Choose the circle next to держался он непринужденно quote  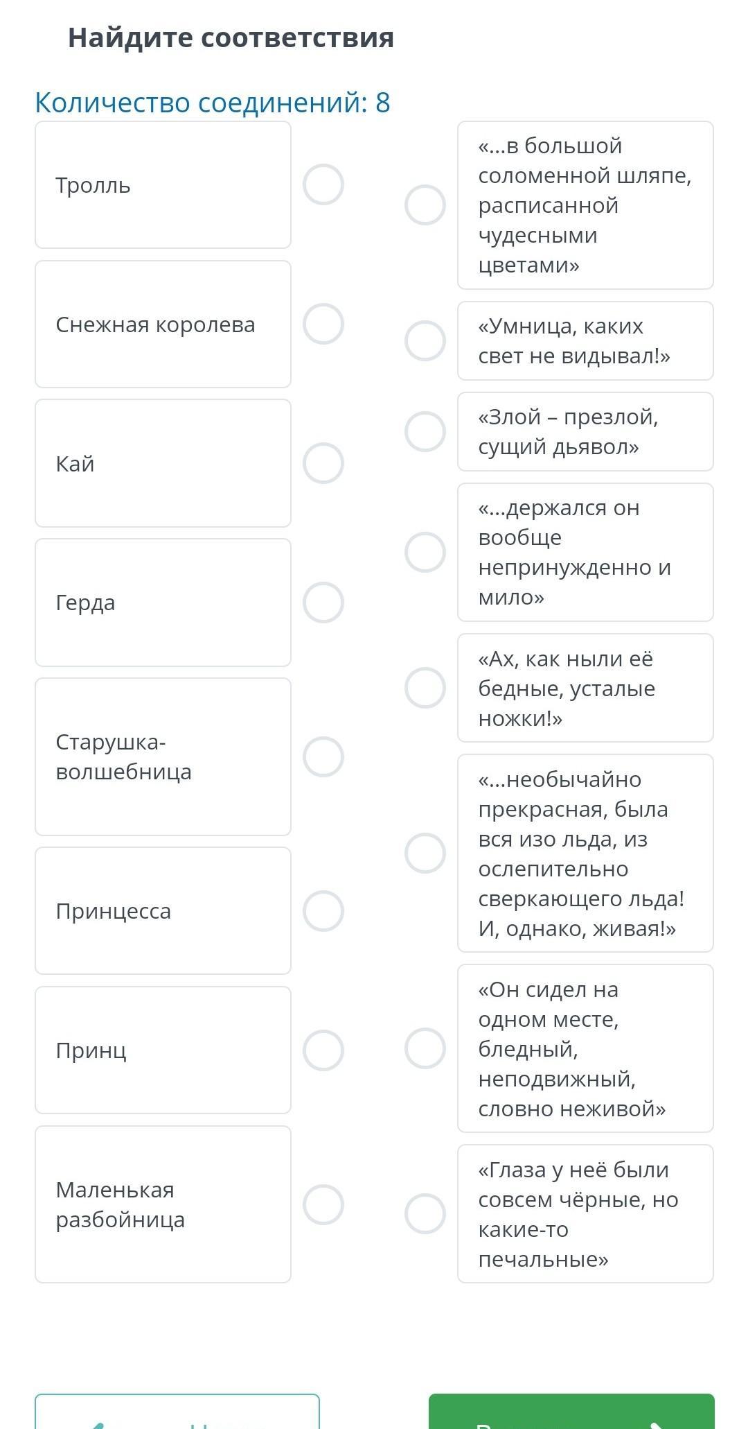[x=425, y=552]
